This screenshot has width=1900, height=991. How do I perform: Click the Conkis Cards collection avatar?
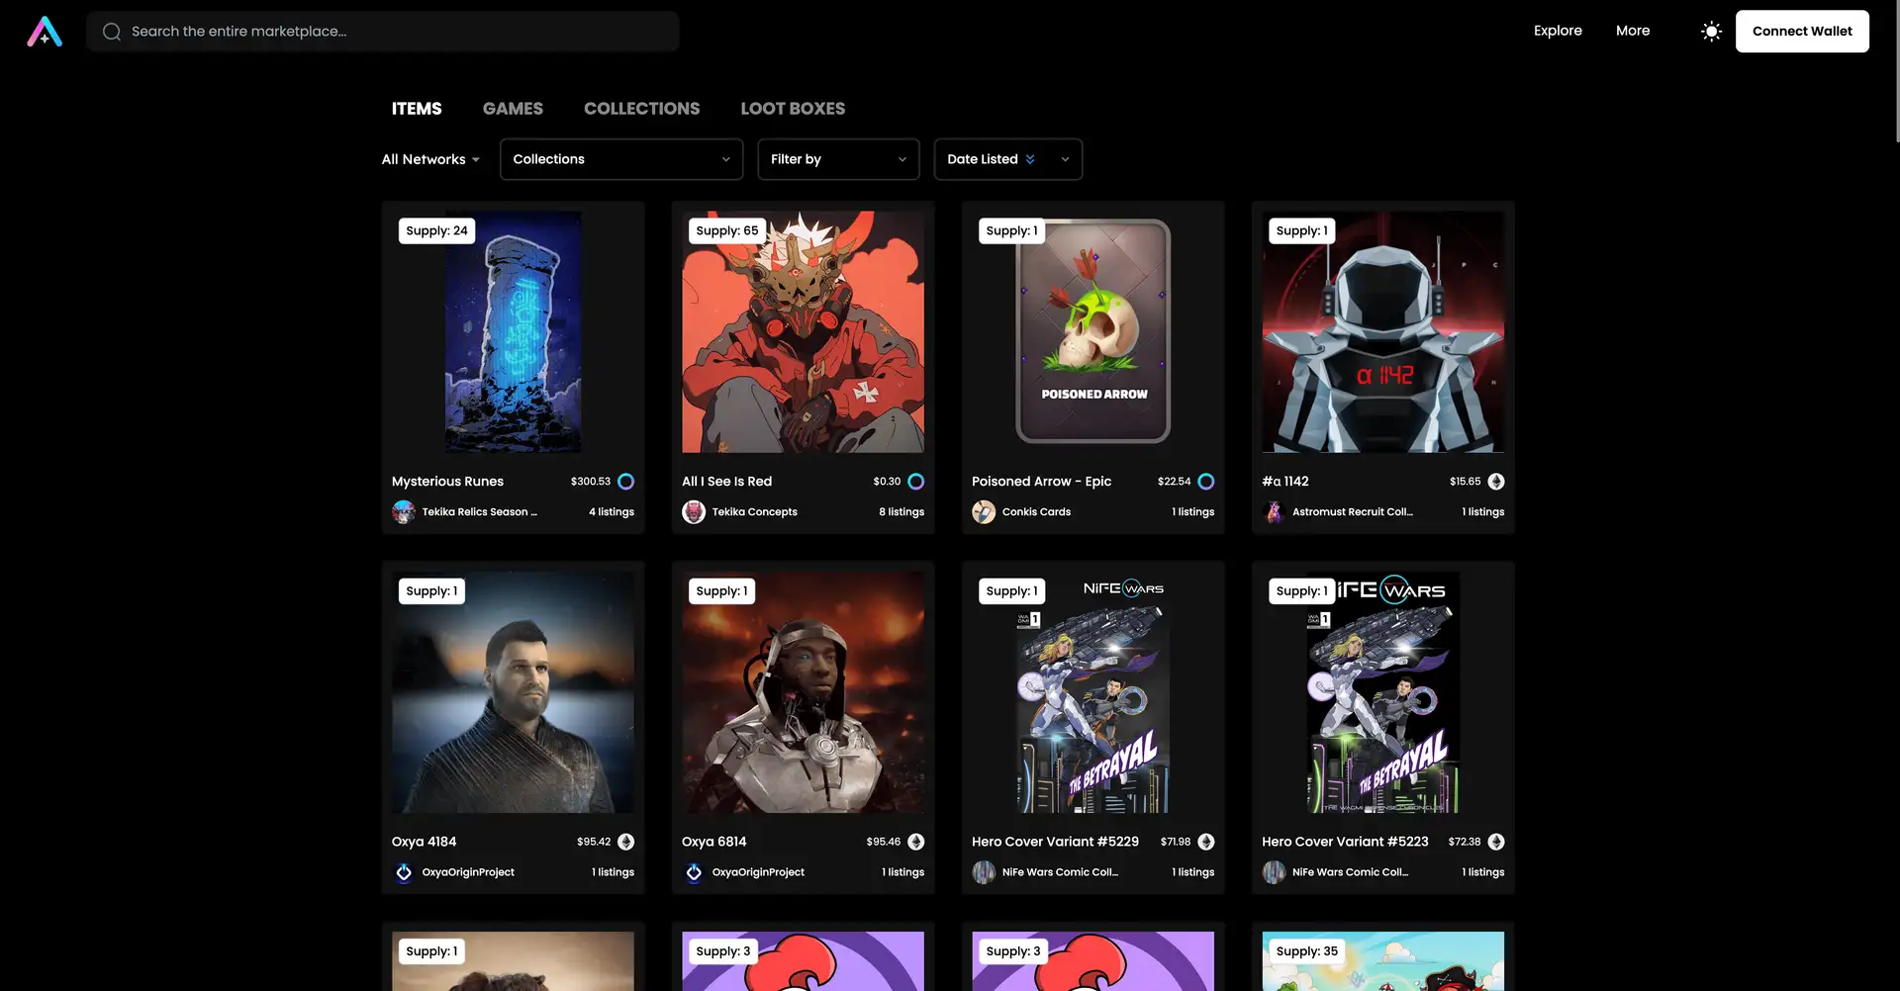(984, 512)
